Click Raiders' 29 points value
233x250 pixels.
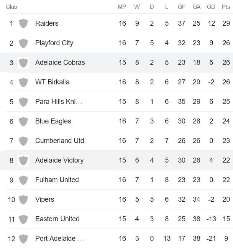(x=226, y=23)
